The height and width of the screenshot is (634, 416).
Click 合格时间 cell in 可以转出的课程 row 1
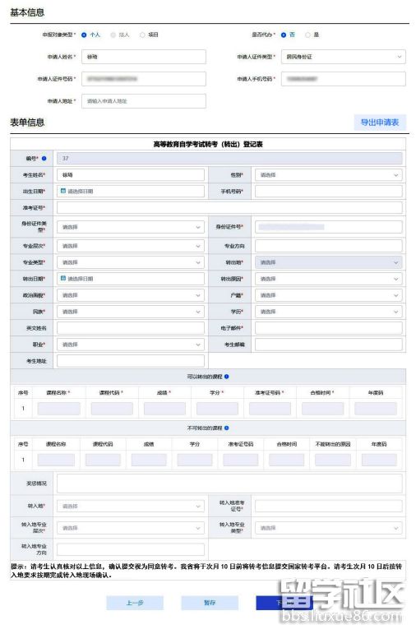click(322, 409)
